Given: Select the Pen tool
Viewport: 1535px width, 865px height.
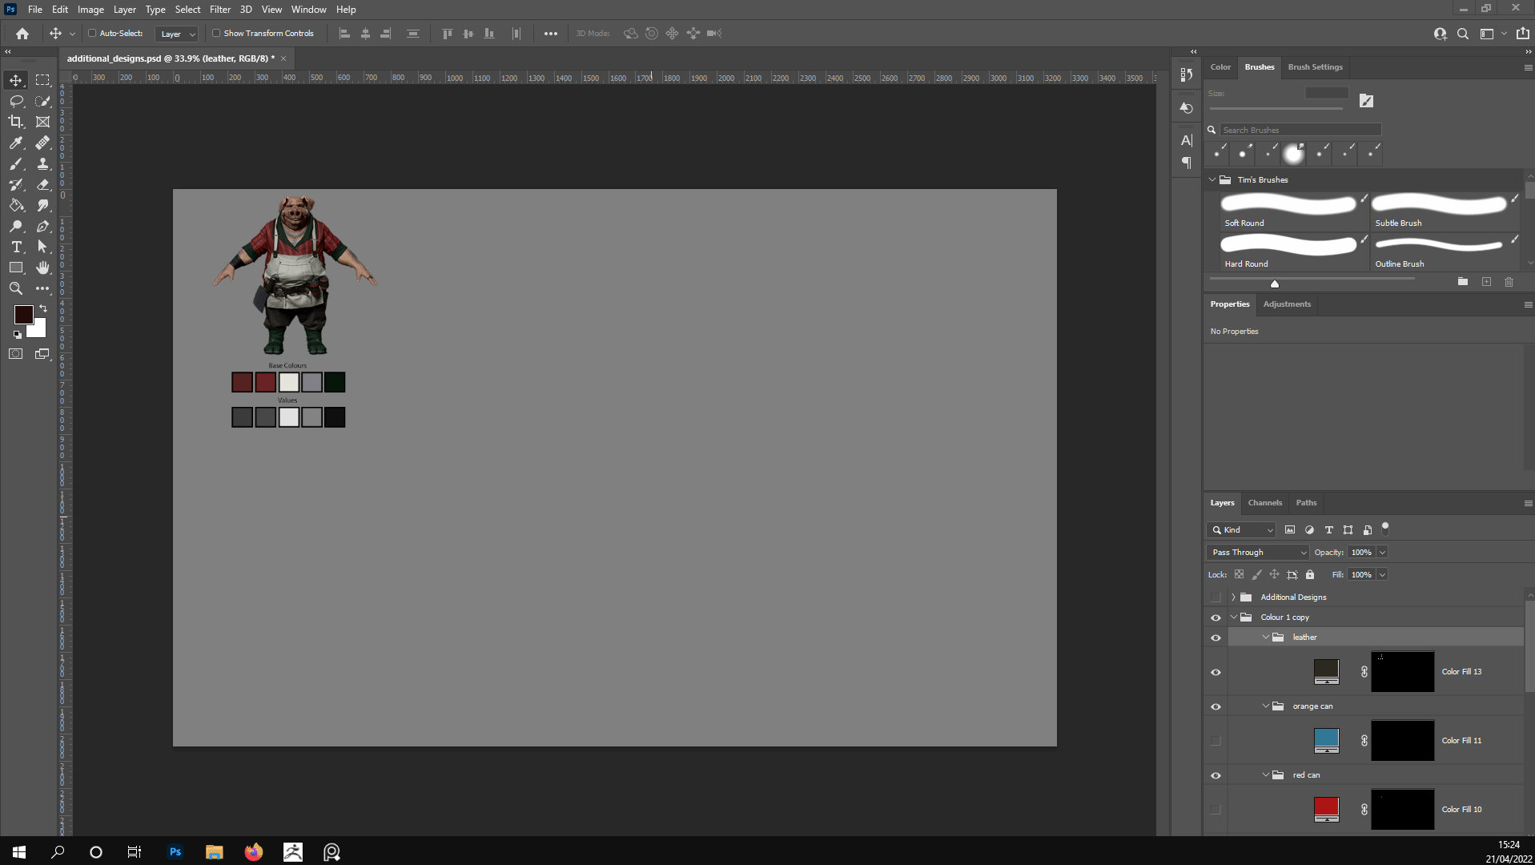Looking at the screenshot, I should coord(43,226).
